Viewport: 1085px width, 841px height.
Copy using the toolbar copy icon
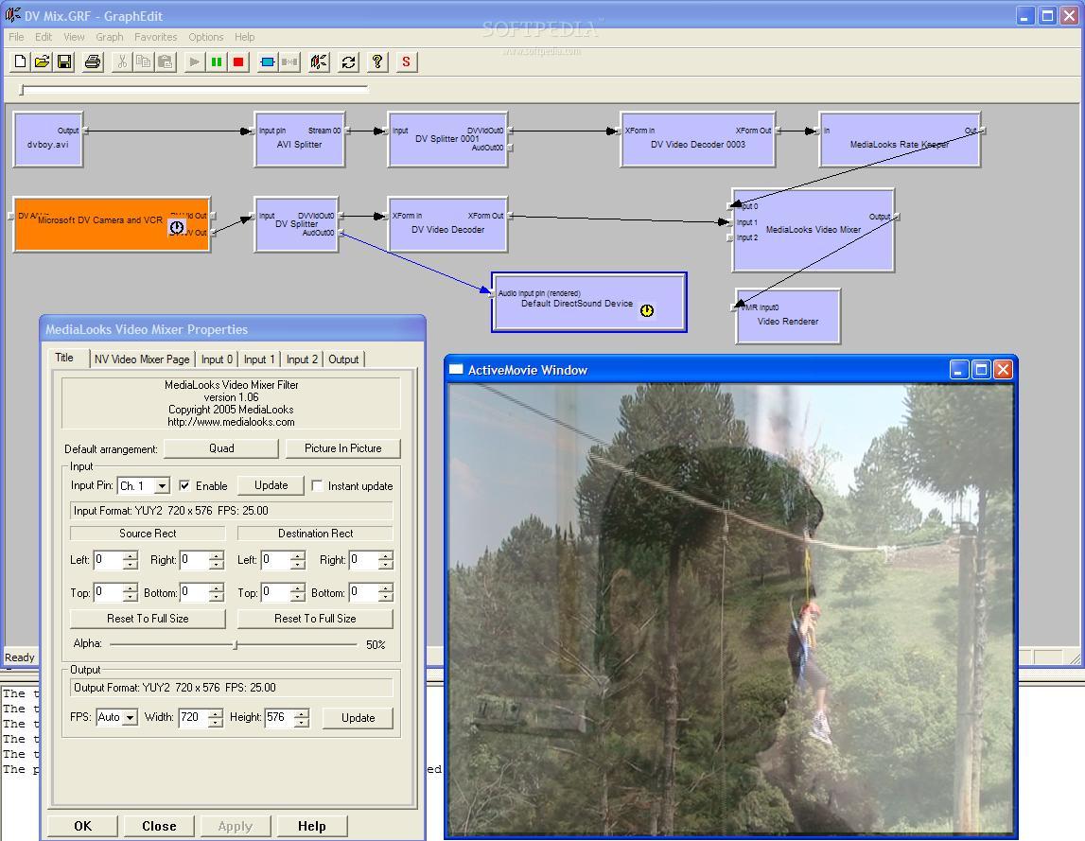(143, 61)
